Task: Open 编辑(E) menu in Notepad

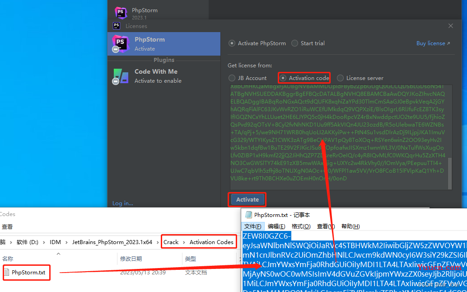Action: (276, 226)
